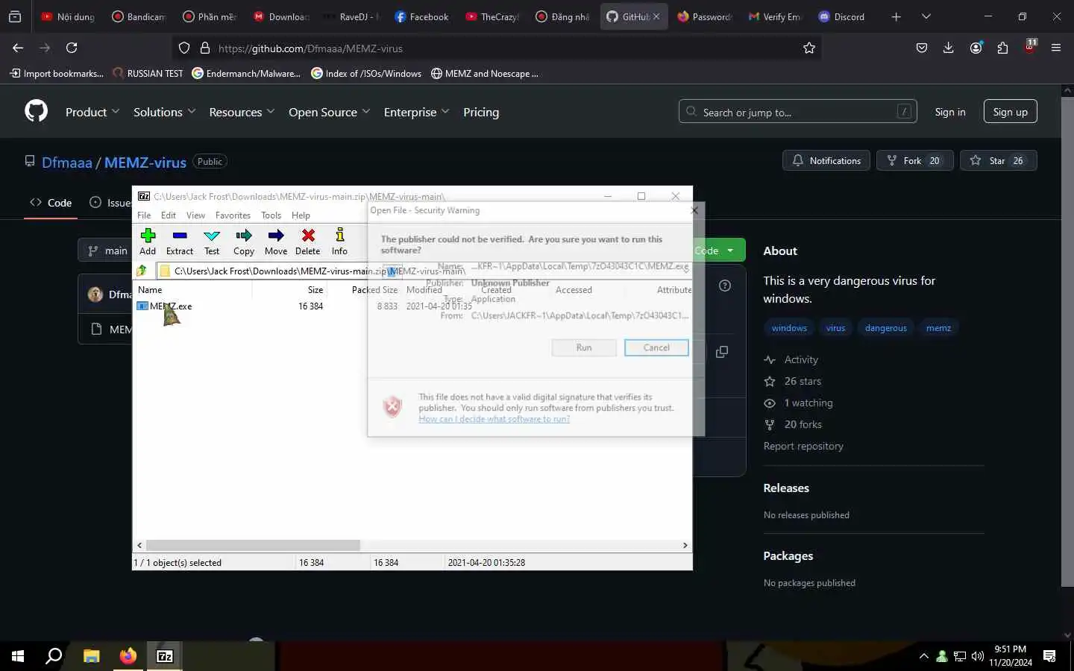The image size is (1074, 671).
Task: Open the Firefox downloads icon
Action: pyautogui.click(x=948, y=48)
